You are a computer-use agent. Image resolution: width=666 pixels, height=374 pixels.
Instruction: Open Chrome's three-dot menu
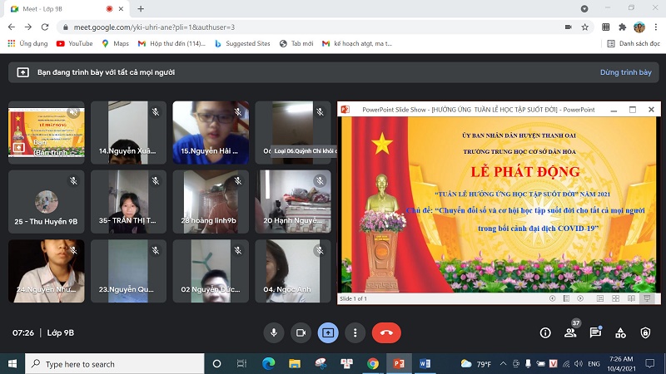(655, 27)
